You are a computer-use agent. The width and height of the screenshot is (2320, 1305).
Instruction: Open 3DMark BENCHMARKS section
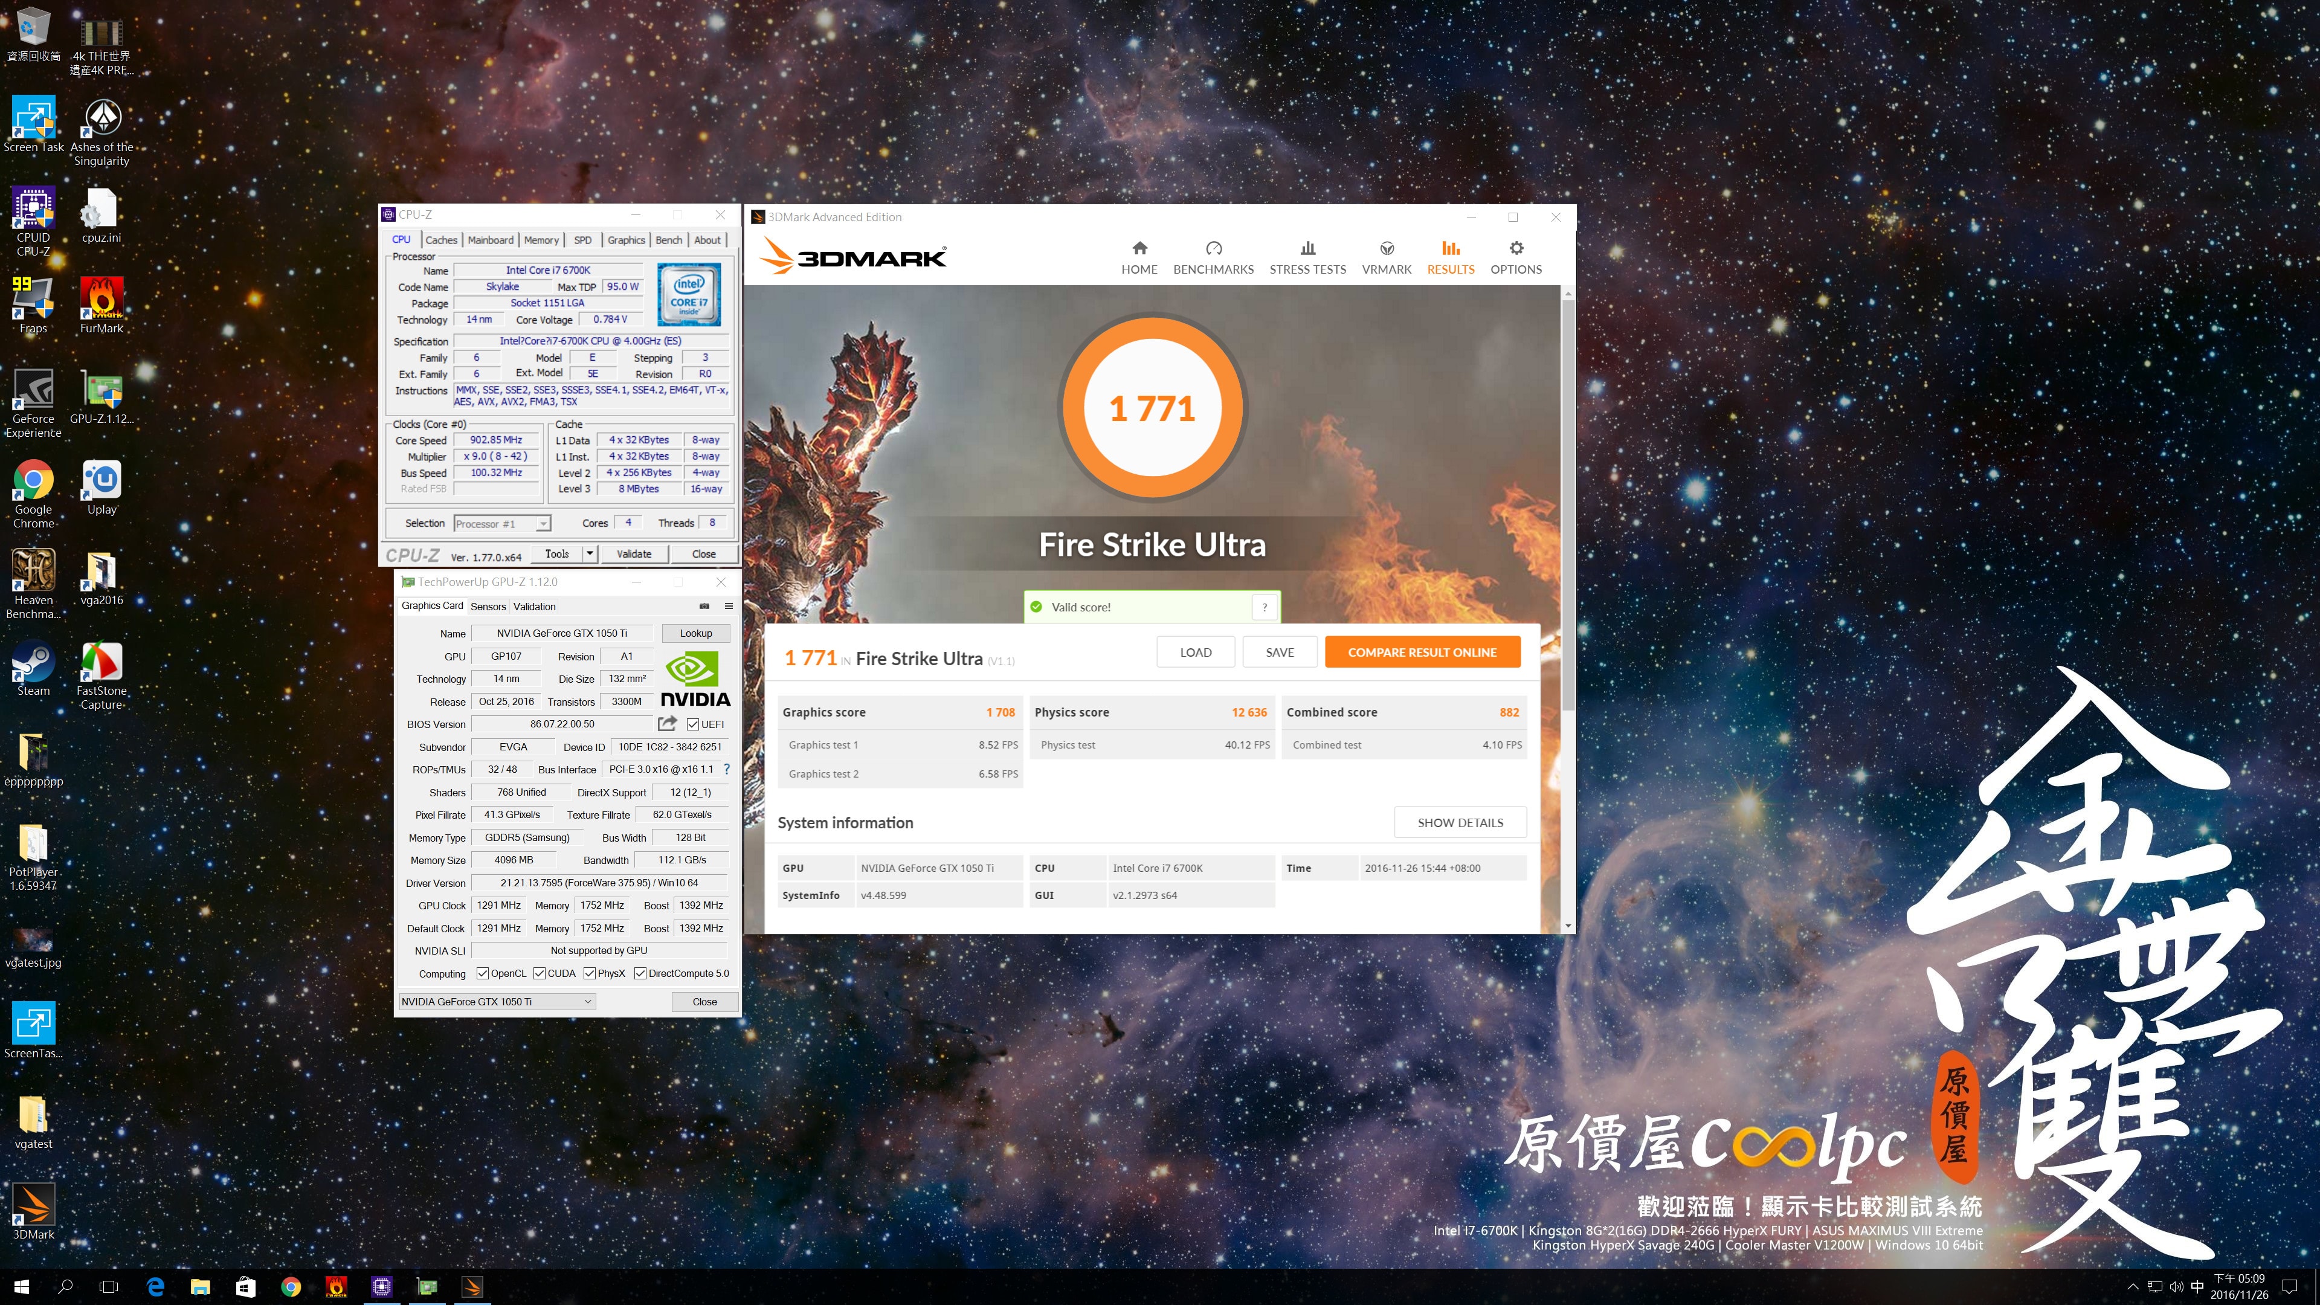1213,257
